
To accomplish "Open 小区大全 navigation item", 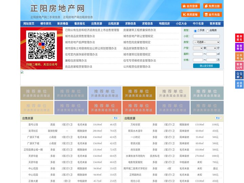I will pos(181,24).
